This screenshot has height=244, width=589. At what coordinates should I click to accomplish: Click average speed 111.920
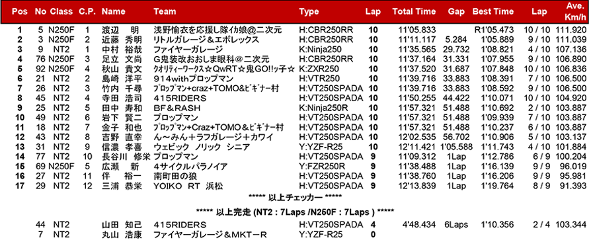pyautogui.click(x=570, y=30)
